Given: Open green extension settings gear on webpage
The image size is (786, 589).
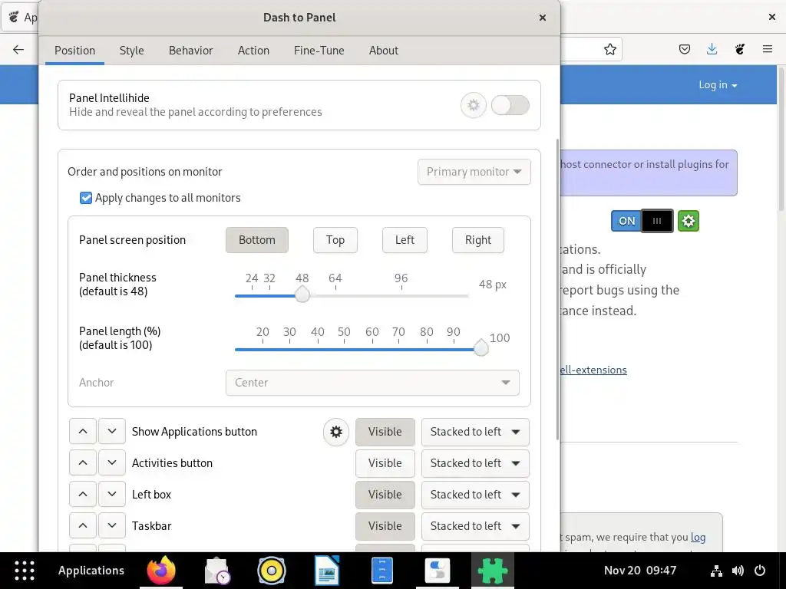Looking at the screenshot, I should pos(689,221).
